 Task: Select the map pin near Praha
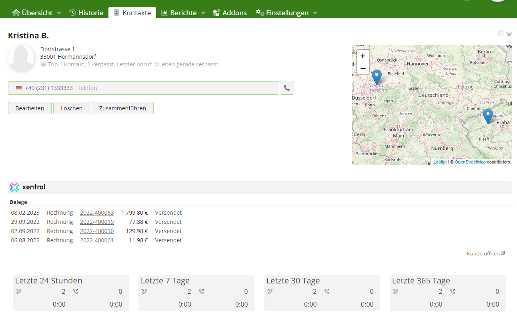point(487,116)
